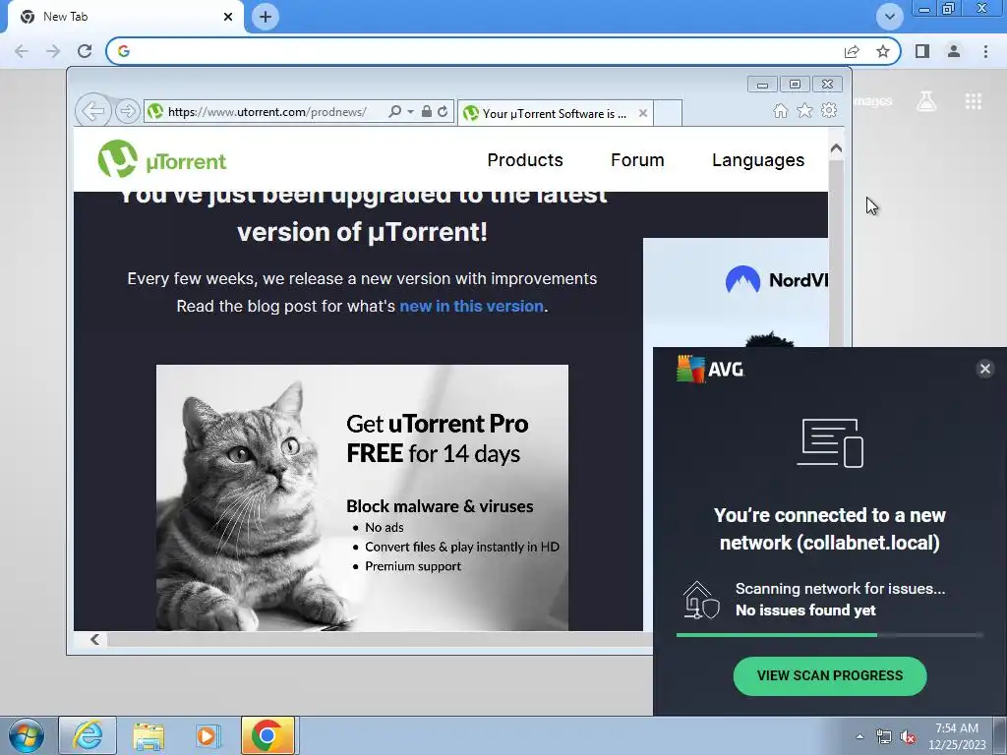Viewport: 1007px width, 755px height.
Task: Reload the Chrome page
Action: (85, 51)
